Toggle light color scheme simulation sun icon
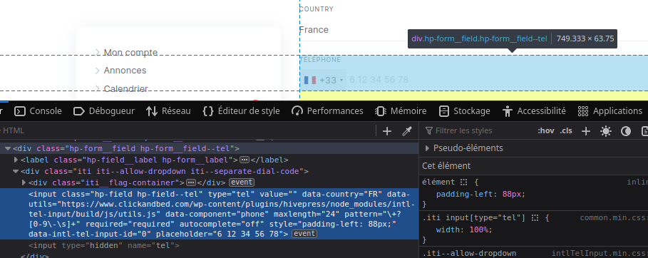 606,131
